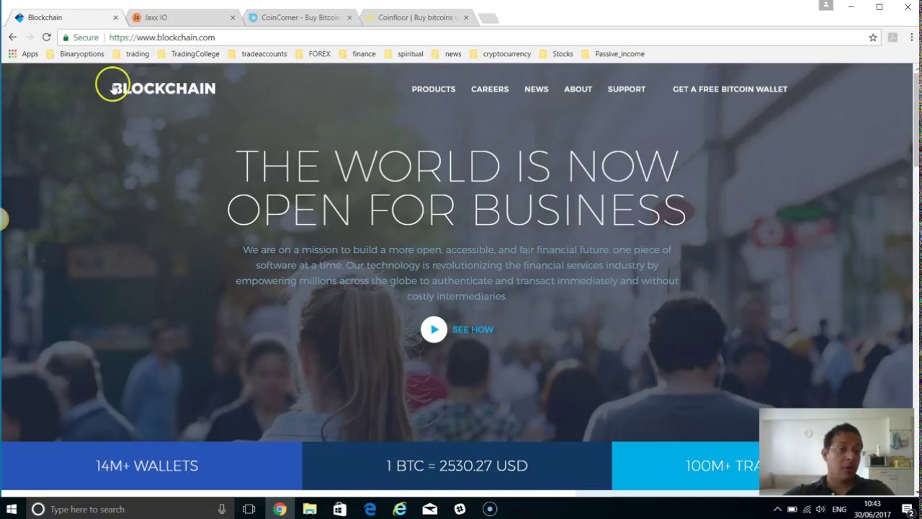This screenshot has height=519, width=922.
Task: Close the CoinCorner tab
Action: (x=349, y=17)
